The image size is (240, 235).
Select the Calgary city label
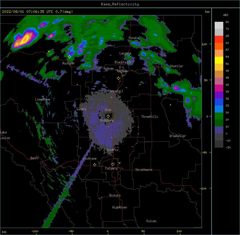pos(111,168)
